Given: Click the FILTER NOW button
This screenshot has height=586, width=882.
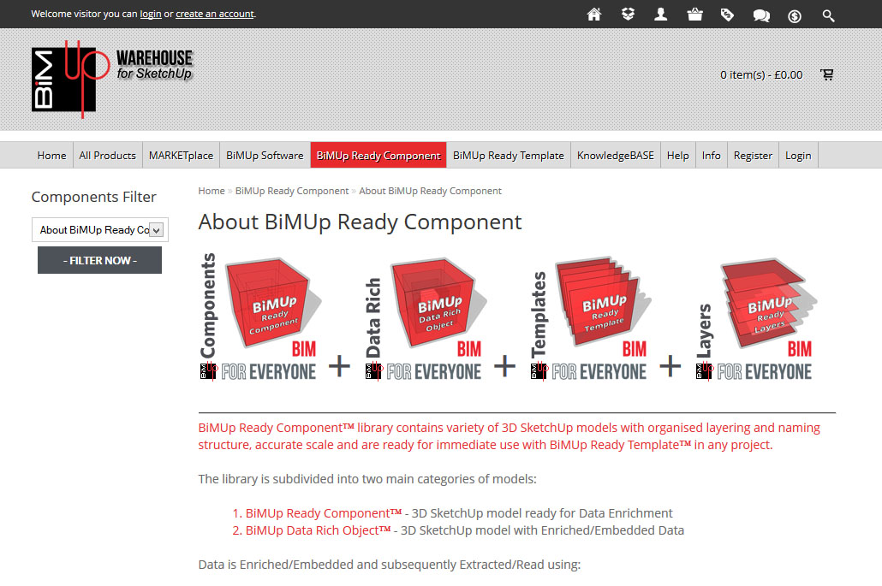Looking at the screenshot, I should [99, 260].
